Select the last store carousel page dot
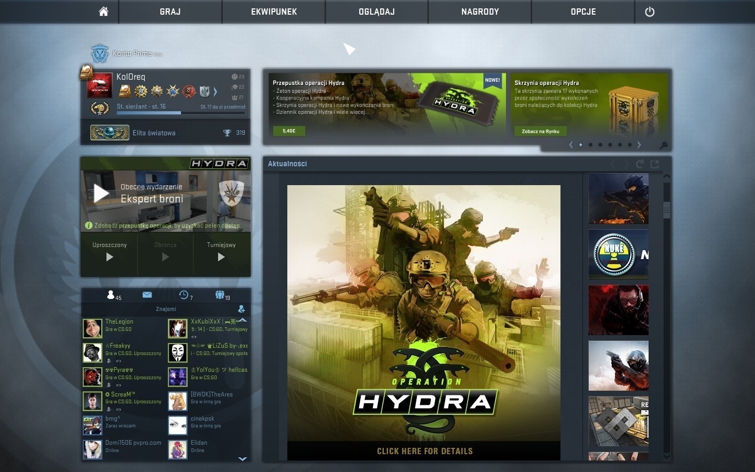 pos(630,145)
